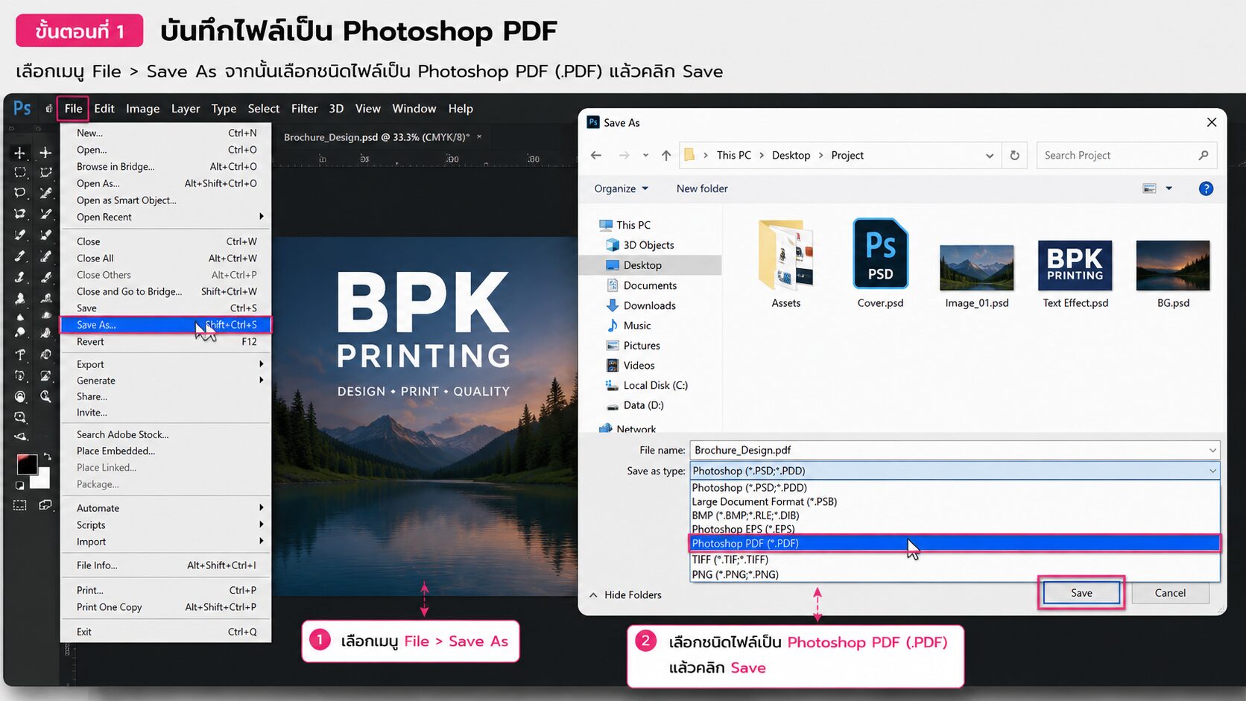The height and width of the screenshot is (701, 1246).
Task: Expand the Export submenu
Action: pyautogui.click(x=166, y=364)
